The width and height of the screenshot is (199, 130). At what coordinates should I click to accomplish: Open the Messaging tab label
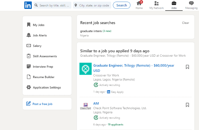(191, 8)
